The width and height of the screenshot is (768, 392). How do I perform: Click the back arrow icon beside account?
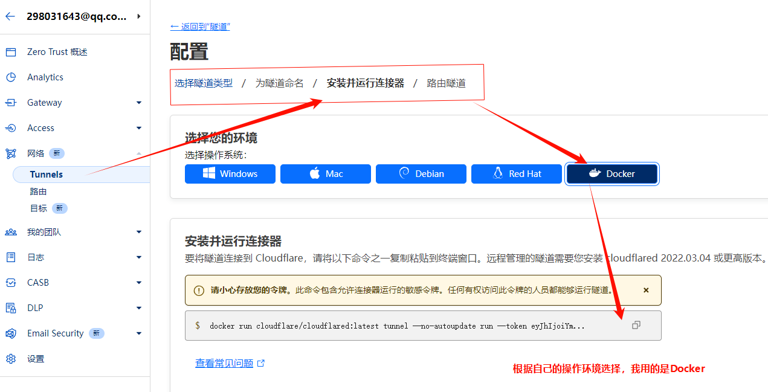10,16
